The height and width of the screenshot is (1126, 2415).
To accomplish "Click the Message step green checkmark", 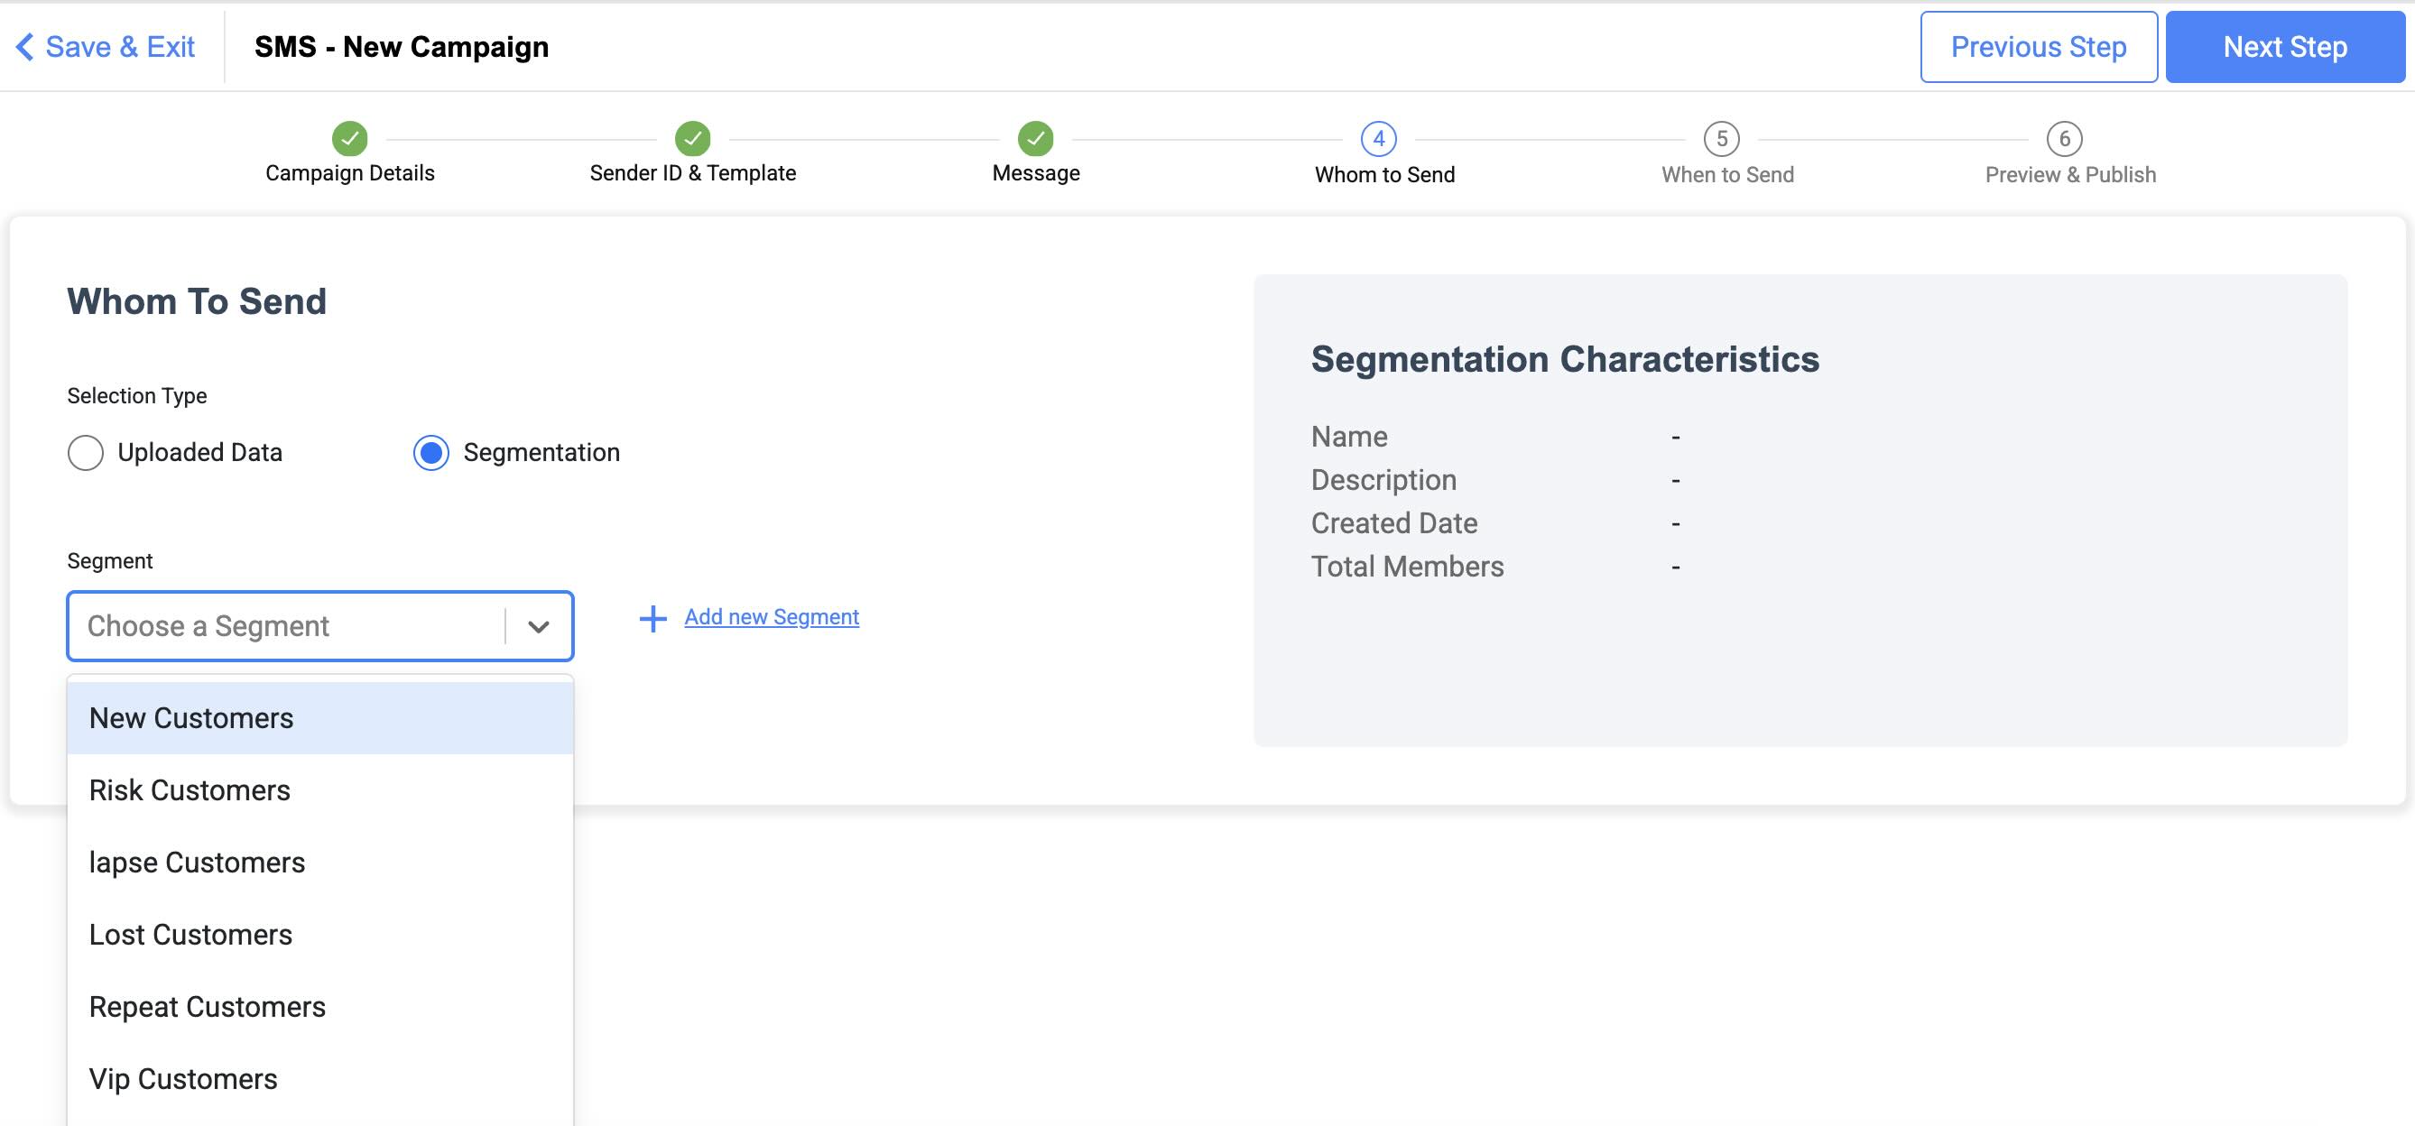I will click(1036, 139).
